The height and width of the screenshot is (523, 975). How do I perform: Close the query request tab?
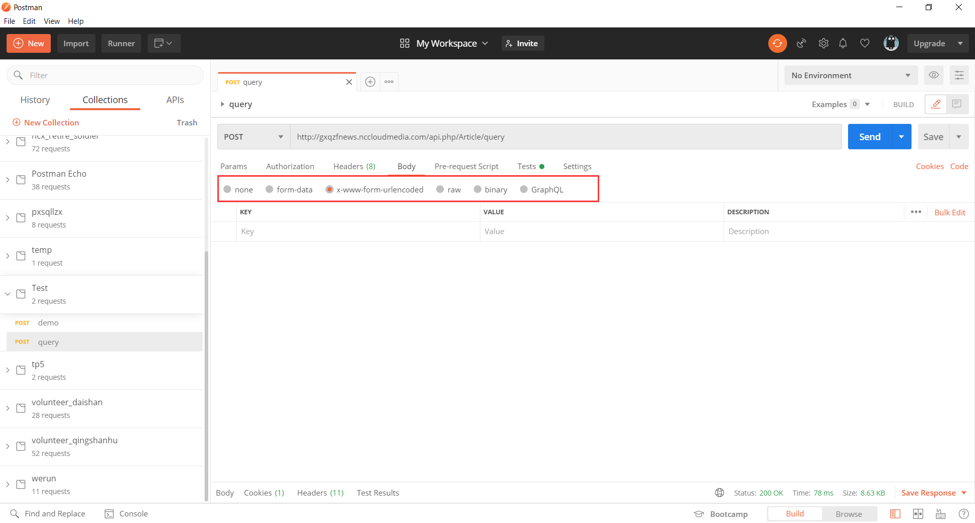[x=349, y=82]
